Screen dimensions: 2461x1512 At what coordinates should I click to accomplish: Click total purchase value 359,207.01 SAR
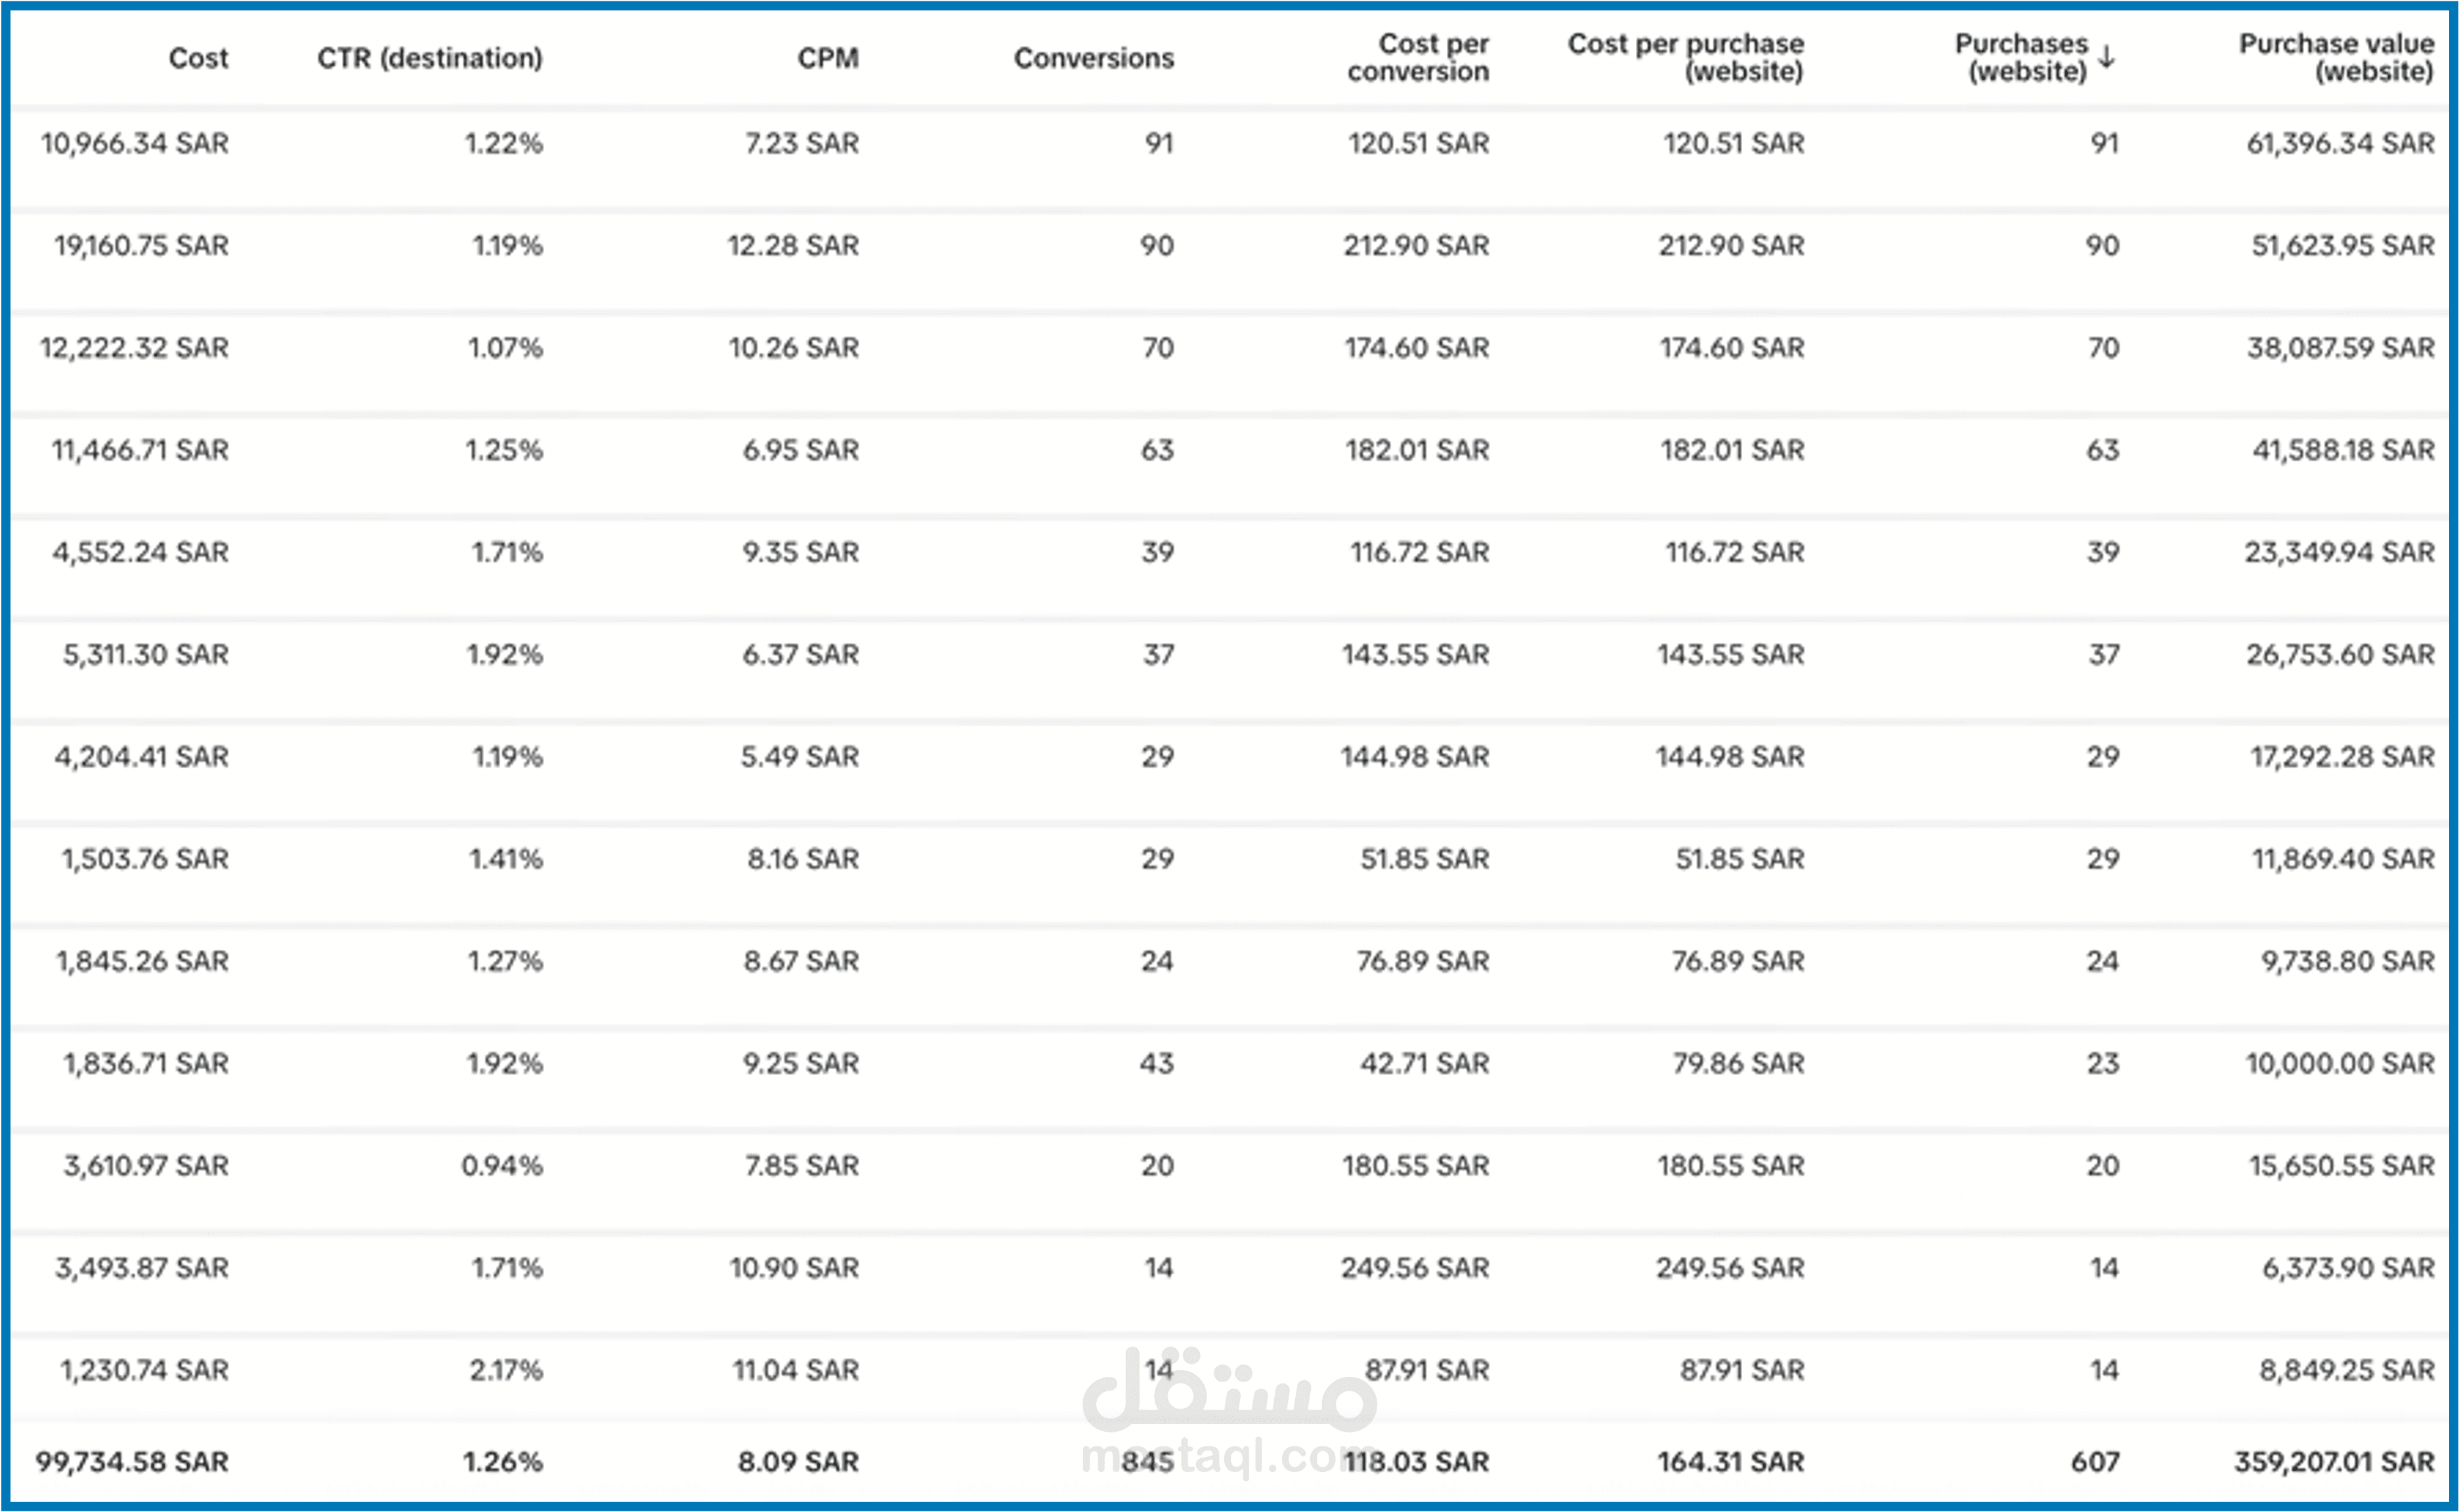[x=2334, y=1462]
